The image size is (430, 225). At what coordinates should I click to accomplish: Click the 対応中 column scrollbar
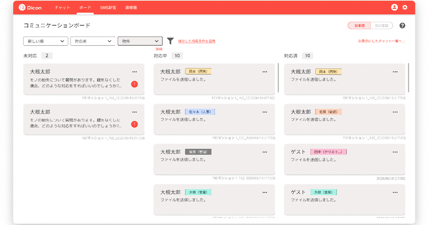[x=278, y=78]
